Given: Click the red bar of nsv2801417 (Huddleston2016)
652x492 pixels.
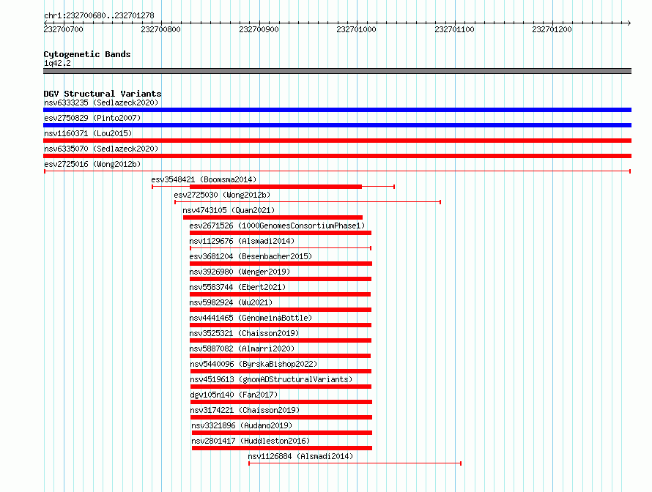Looking at the screenshot, I should pos(282,448).
